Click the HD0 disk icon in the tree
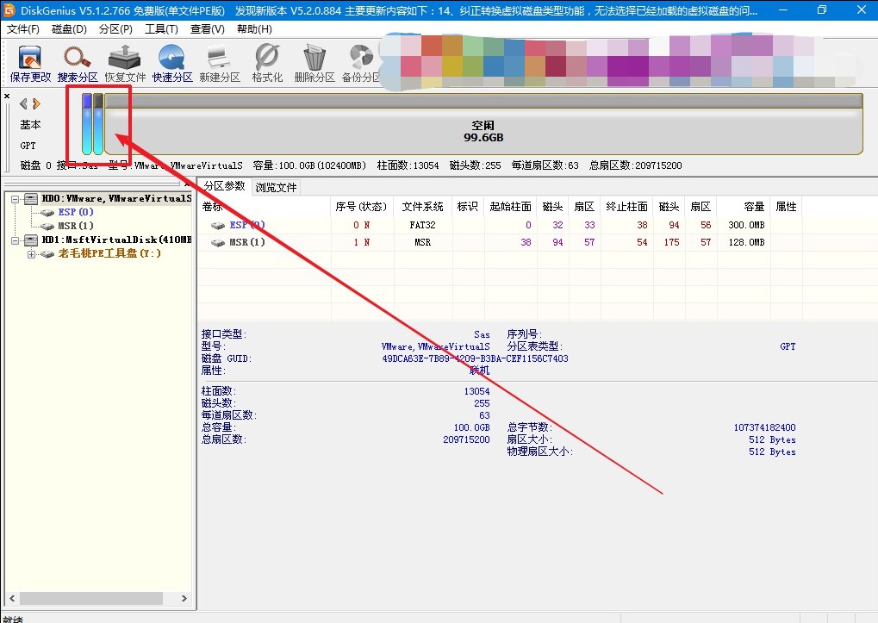This screenshot has width=878, height=623. click(x=31, y=199)
